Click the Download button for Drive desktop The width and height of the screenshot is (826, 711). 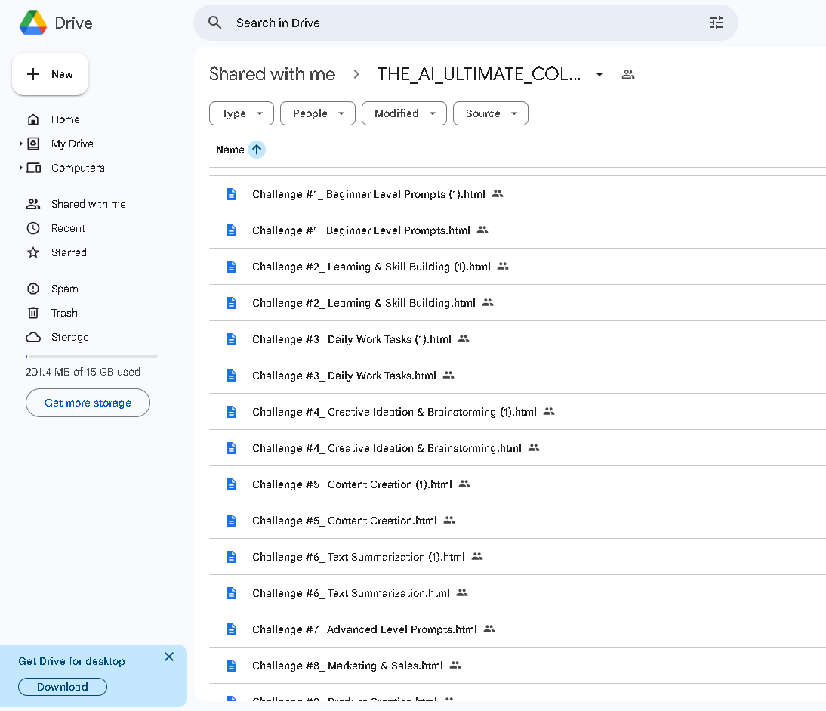[x=63, y=687]
